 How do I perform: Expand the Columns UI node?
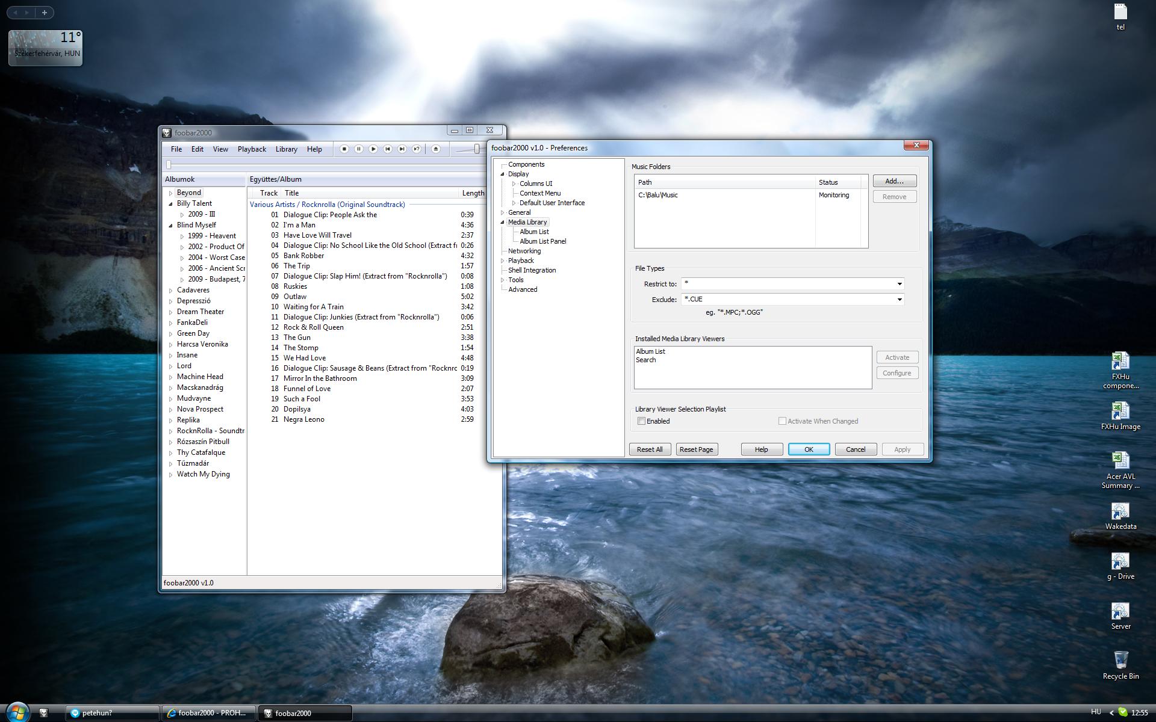click(x=514, y=184)
